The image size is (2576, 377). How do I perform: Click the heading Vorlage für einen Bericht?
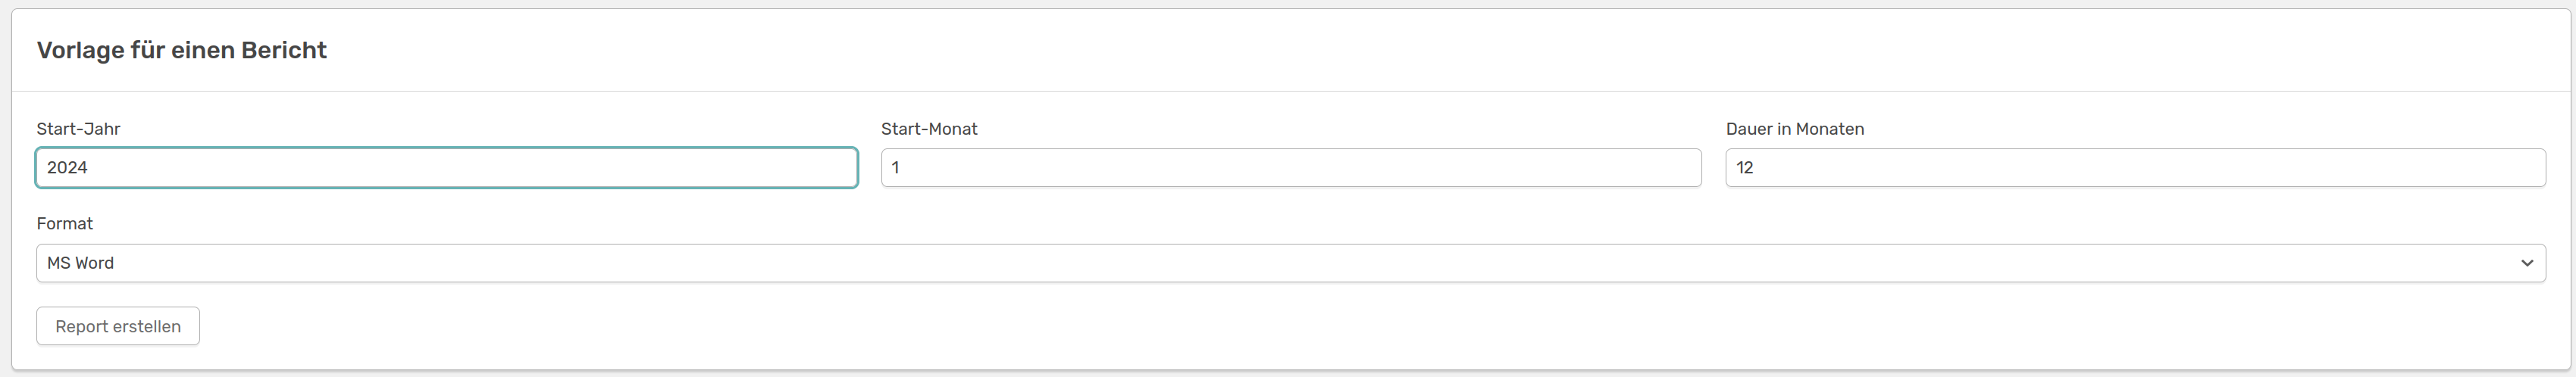pos(182,50)
